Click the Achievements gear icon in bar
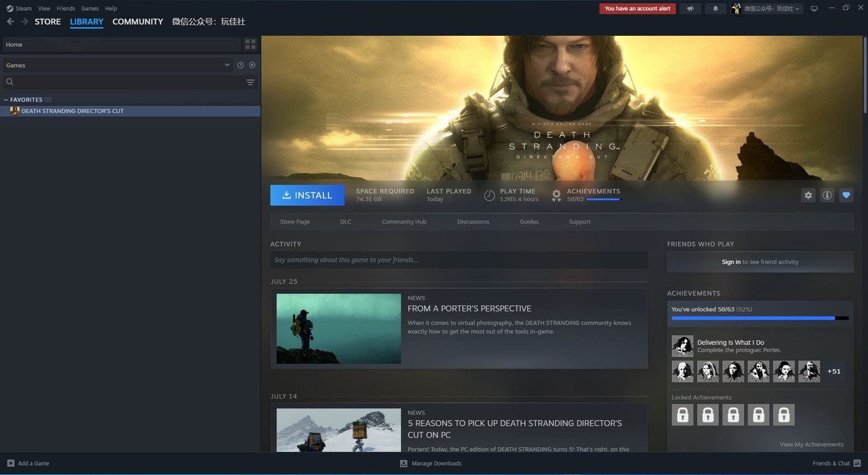Screen dimensions: 868x475 tap(556, 196)
